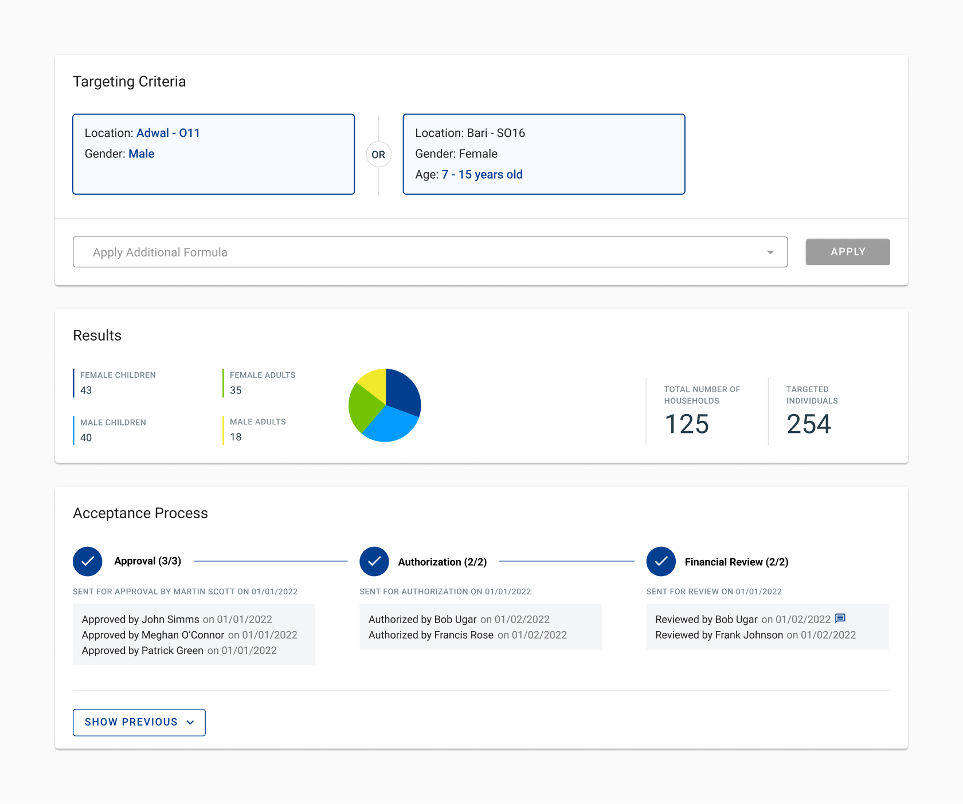The image size is (963, 804).
Task: Click the Female Children count of 43
Action: pyautogui.click(x=86, y=391)
